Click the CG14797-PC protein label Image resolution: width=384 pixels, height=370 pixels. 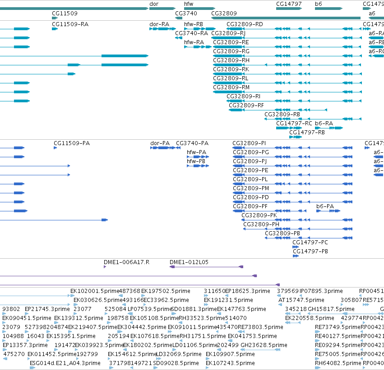pos(310,242)
